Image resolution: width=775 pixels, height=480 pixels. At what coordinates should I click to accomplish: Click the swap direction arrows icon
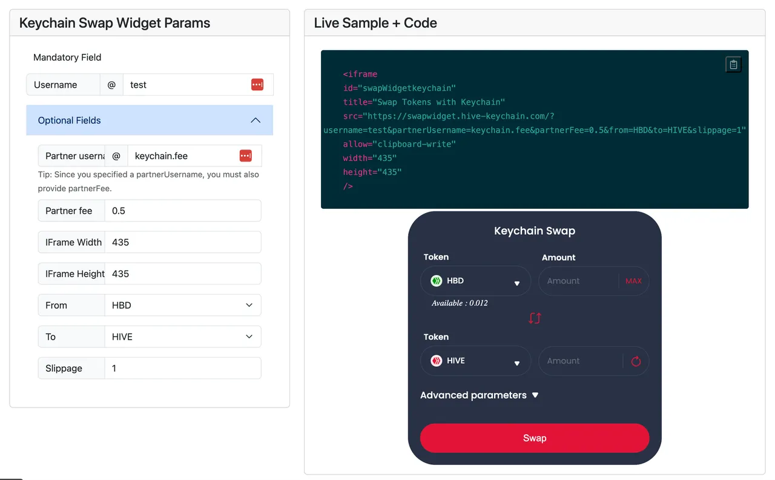point(535,318)
